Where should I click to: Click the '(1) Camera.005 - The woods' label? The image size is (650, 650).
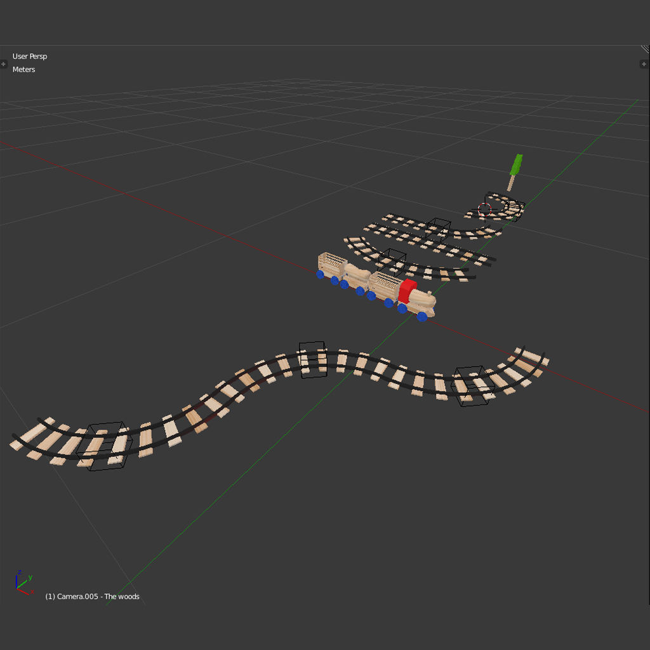point(92,597)
